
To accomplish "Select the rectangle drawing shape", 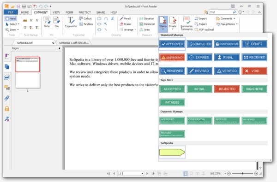I will pos(99,19).
